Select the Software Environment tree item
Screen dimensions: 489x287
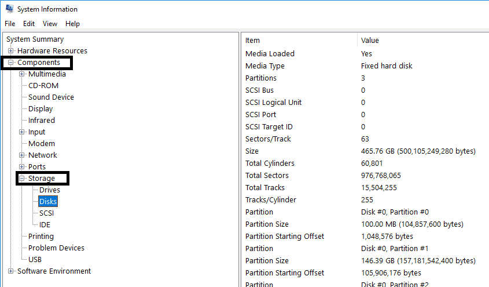click(54, 271)
